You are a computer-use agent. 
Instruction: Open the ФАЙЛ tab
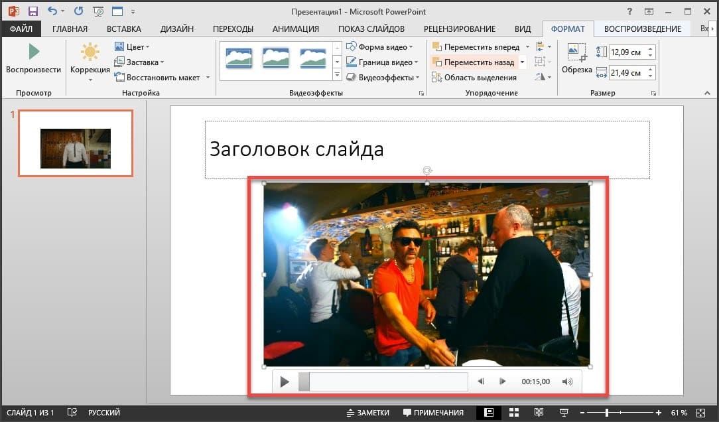(x=21, y=29)
